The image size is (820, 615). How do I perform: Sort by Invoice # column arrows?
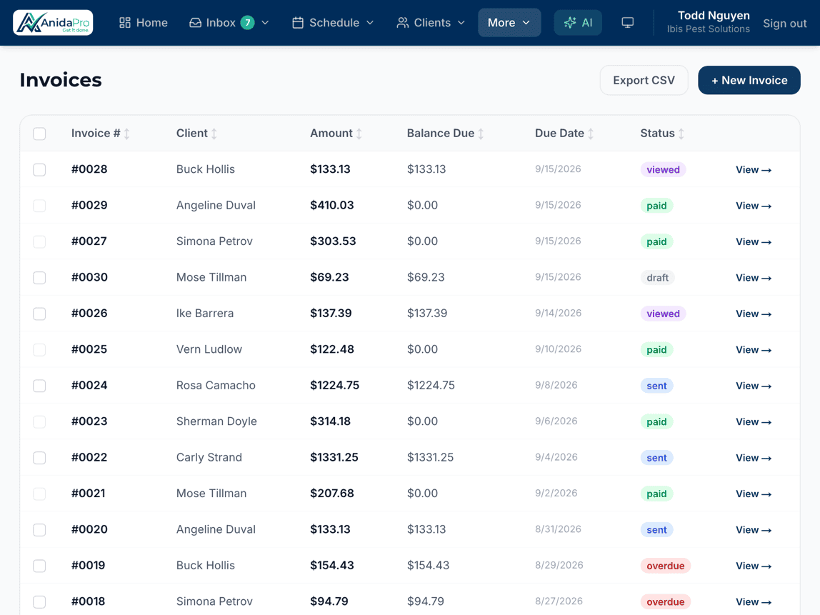(x=126, y=134)
